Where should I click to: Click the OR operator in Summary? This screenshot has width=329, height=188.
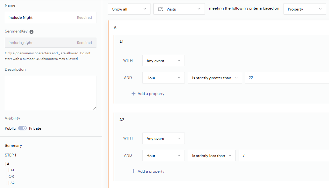tap(11, 177)
